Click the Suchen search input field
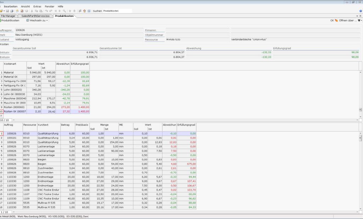 [117, 11]
